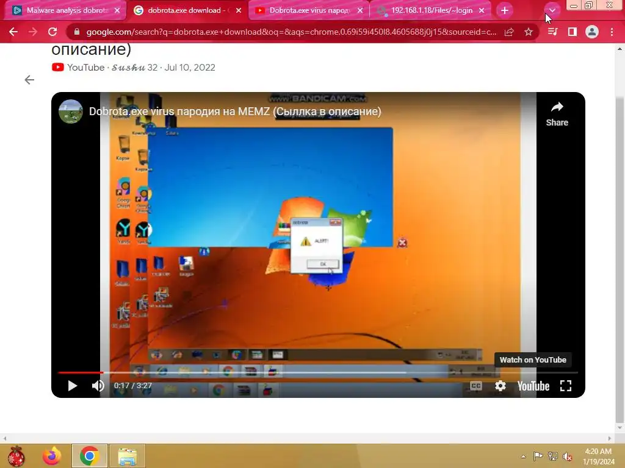This screenshot has height=468, width=625.
Task: Reload the current page
Action: coord(52,32)
